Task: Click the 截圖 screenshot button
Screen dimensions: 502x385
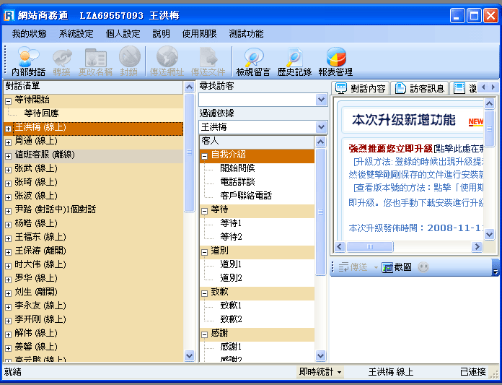Action: click(397, 267)
